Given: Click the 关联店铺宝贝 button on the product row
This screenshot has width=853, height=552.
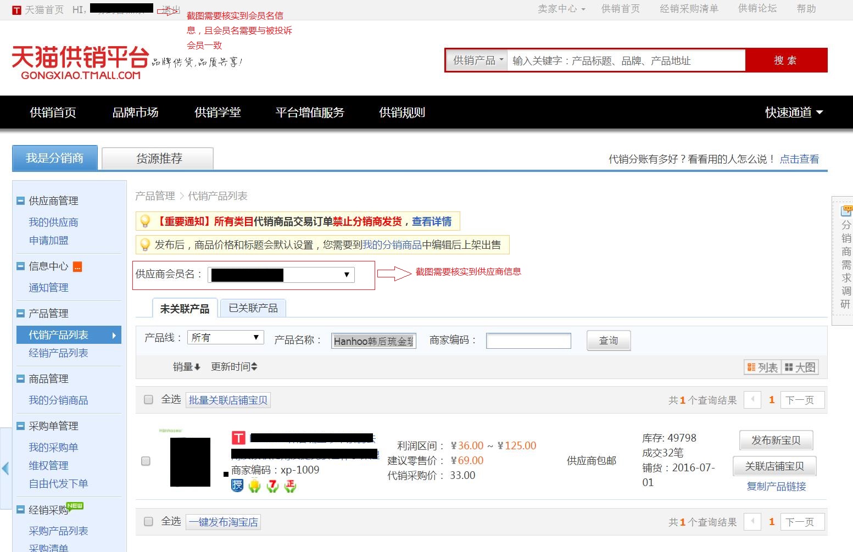Looking at the screenshot, I should coord(774,466).
